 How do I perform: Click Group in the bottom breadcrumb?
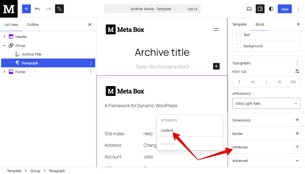(x=35, y=171)
